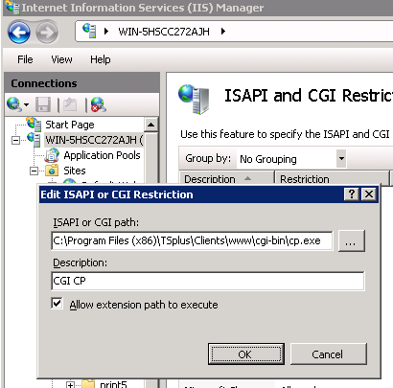
Task: Expand the arrow after WIN-5HSCC272AJH in address bar
Action: click(x=223, y=31)
